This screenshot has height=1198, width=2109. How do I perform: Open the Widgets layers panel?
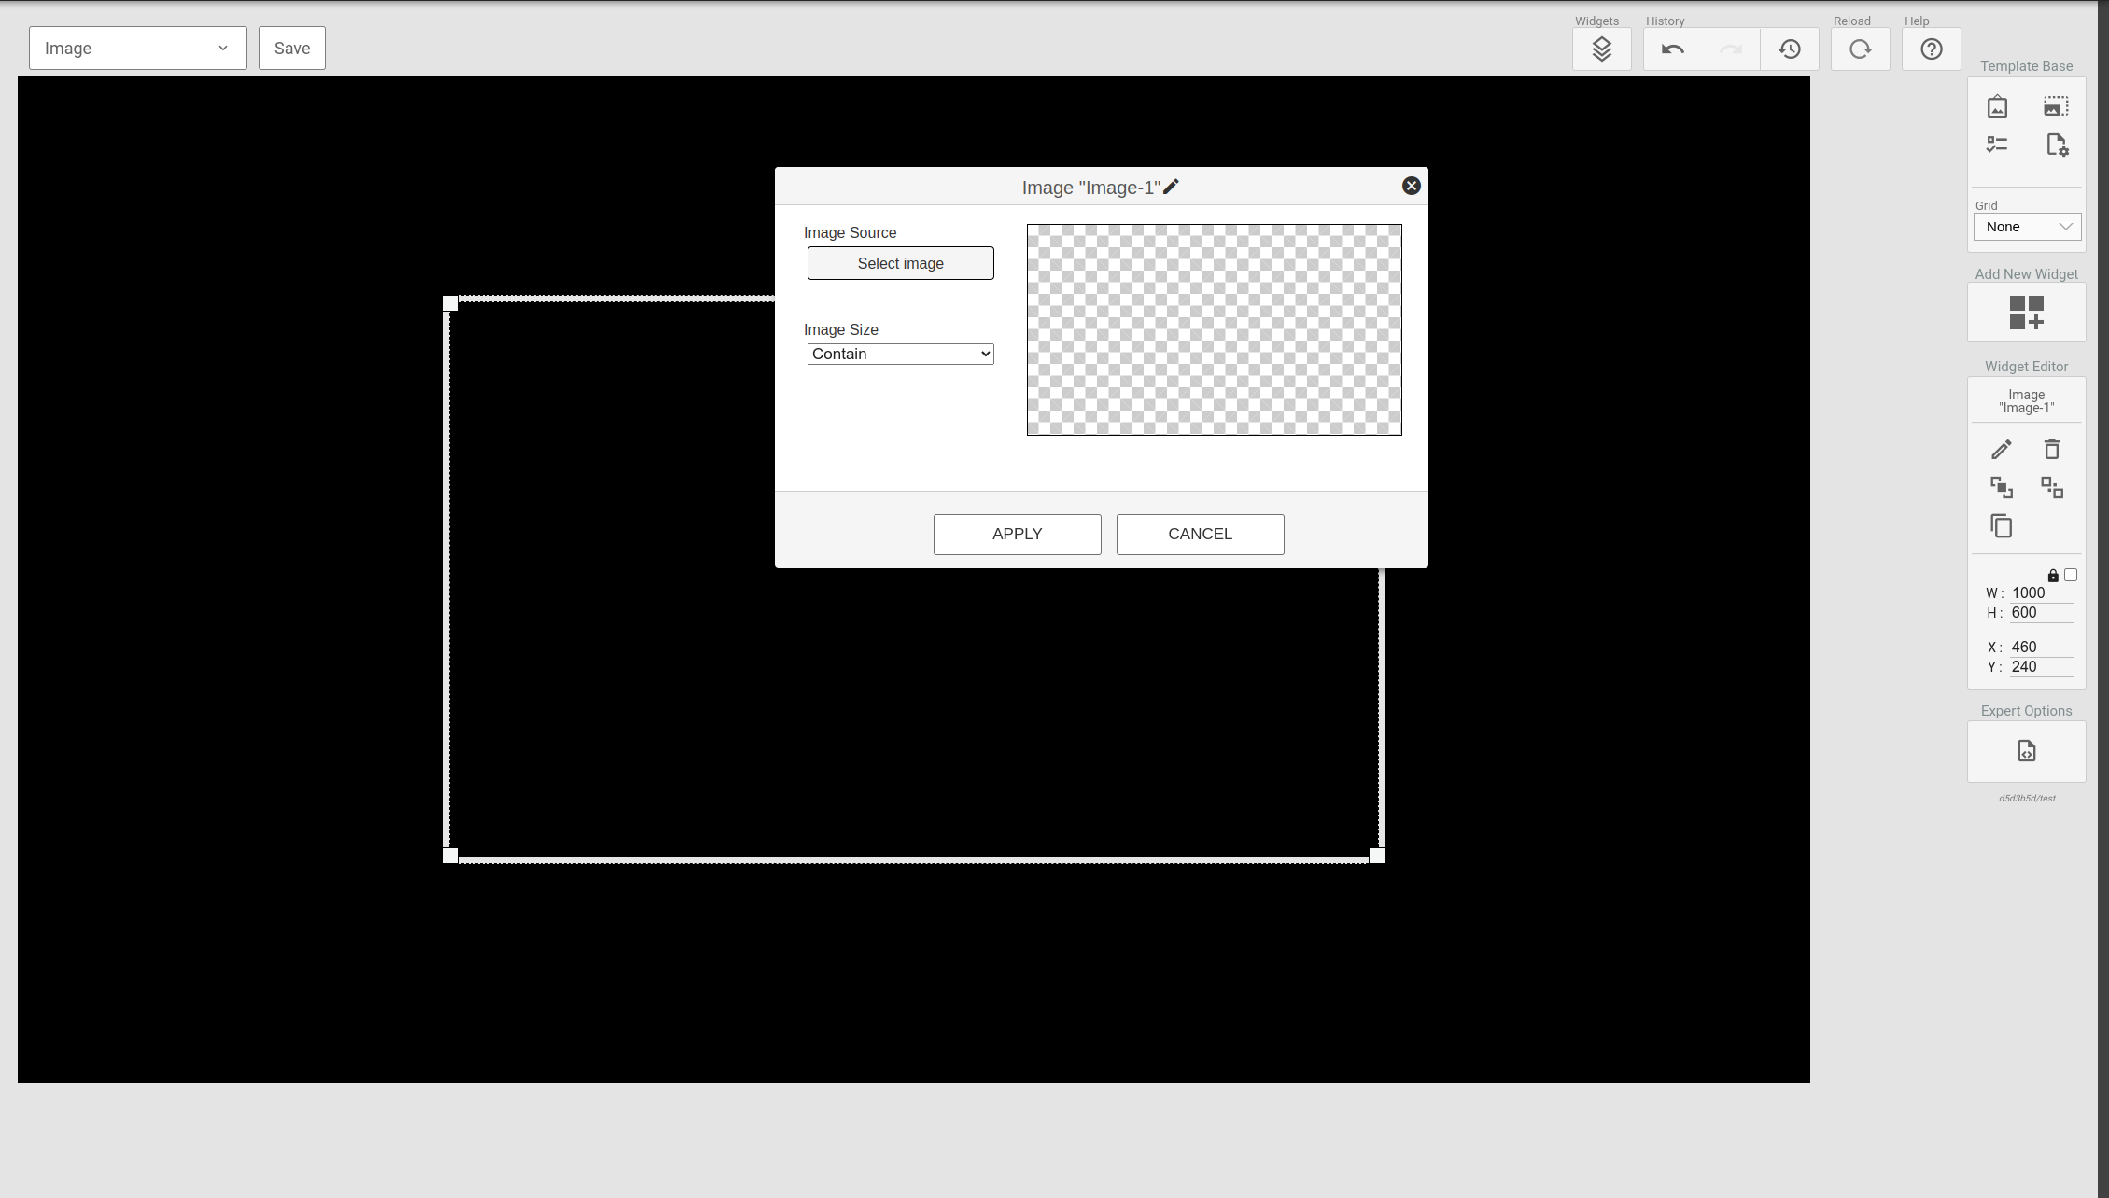coord(1601,49)
